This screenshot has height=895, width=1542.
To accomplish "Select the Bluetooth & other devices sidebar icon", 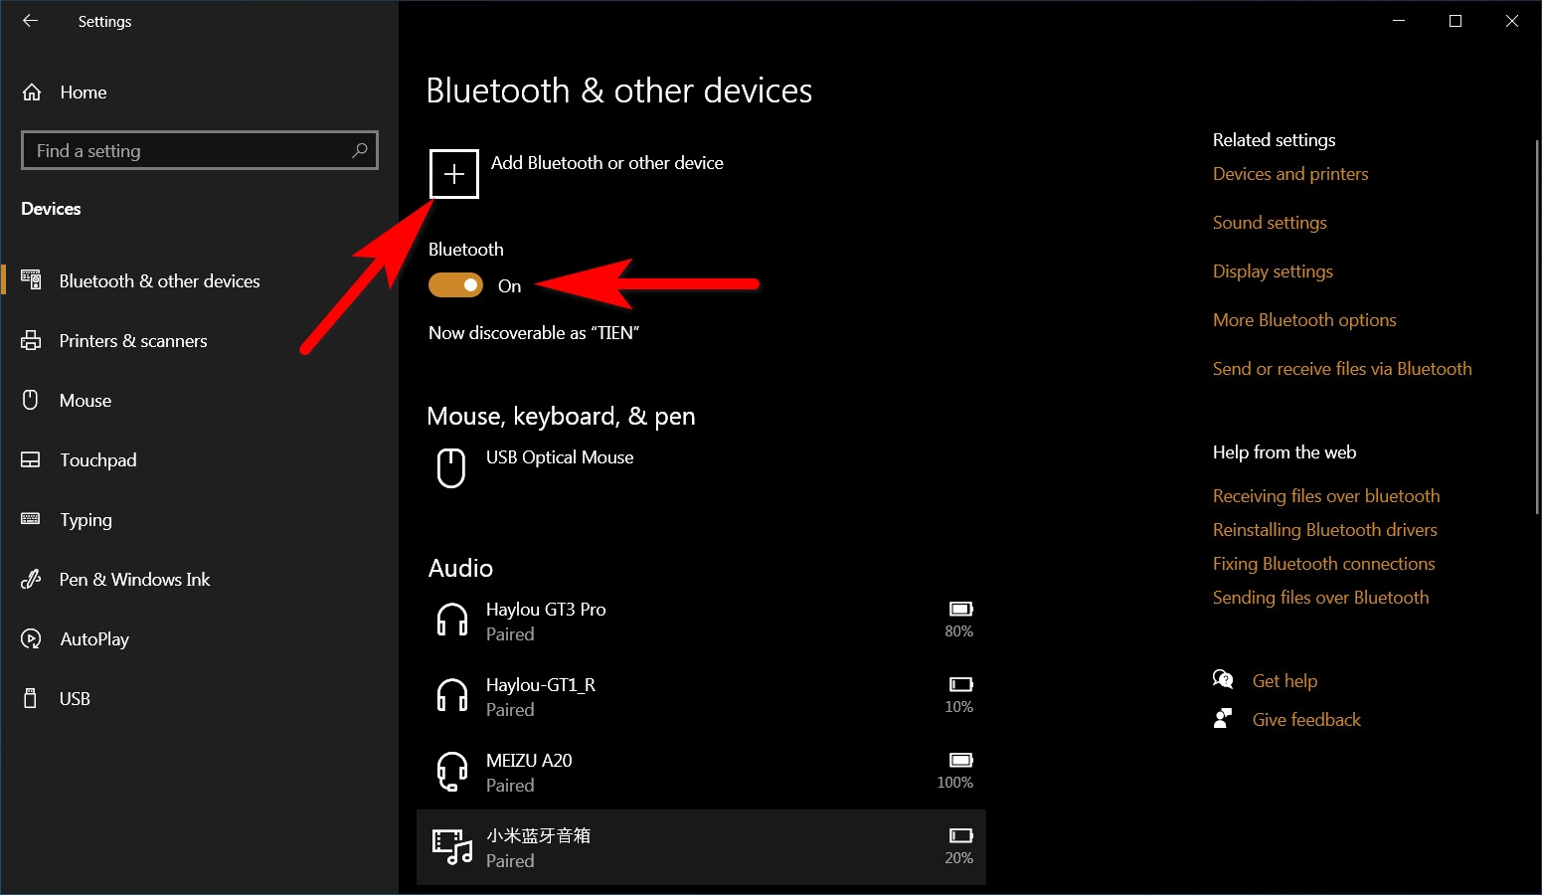I will 31,279.
